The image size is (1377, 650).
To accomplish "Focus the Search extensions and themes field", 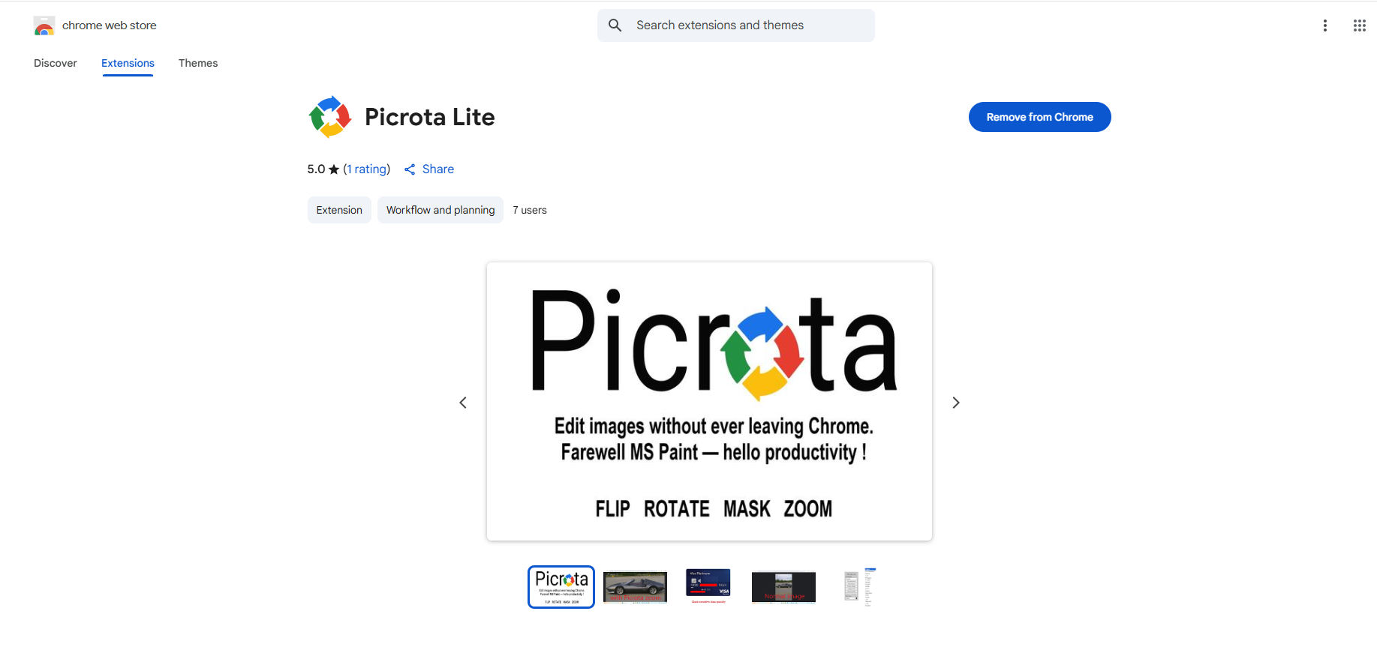I will click(736, 25).
